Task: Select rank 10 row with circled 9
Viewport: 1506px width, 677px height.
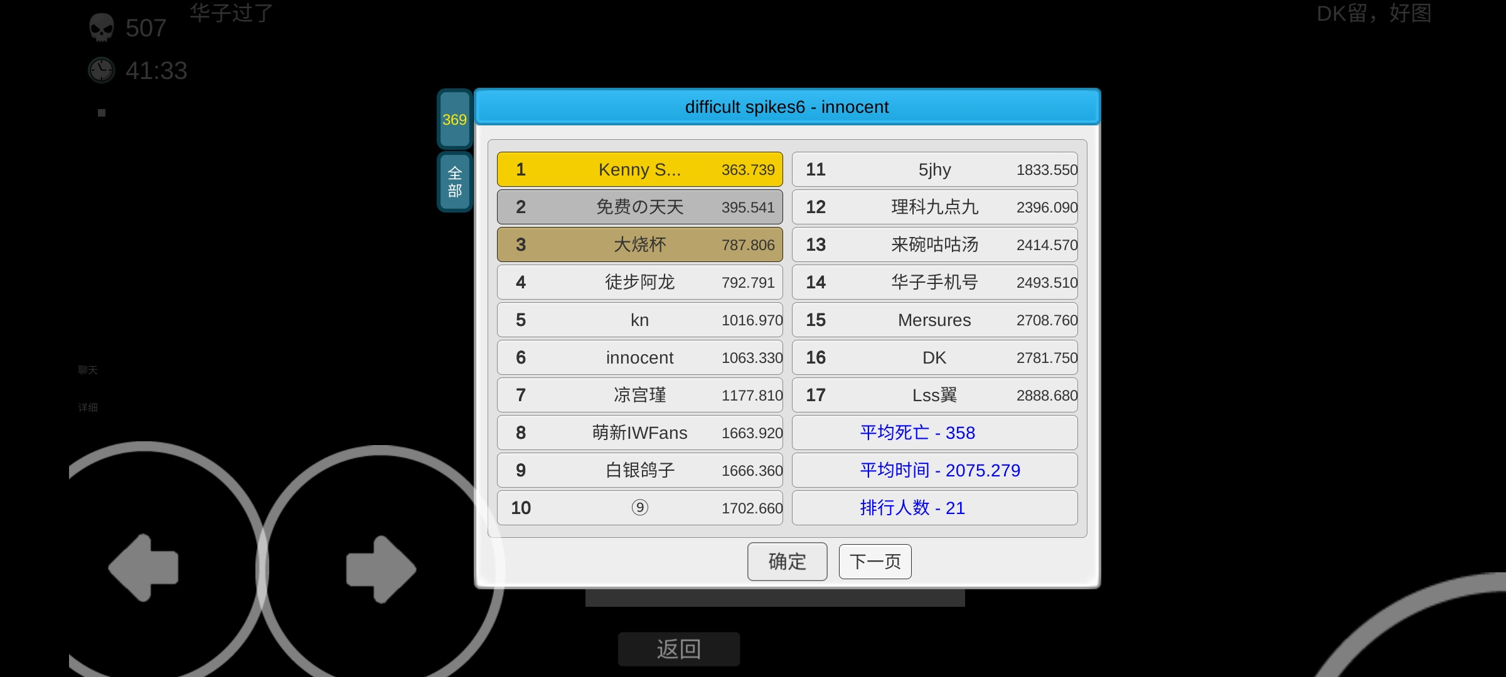Action: coord(640,508)
